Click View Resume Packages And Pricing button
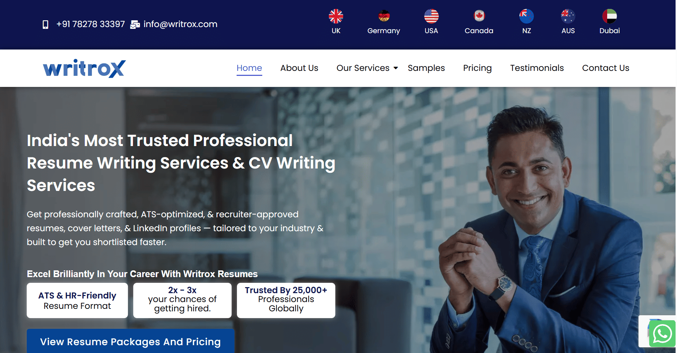The width and height of the screenshot is (677, 353). [x=130, y=341]
